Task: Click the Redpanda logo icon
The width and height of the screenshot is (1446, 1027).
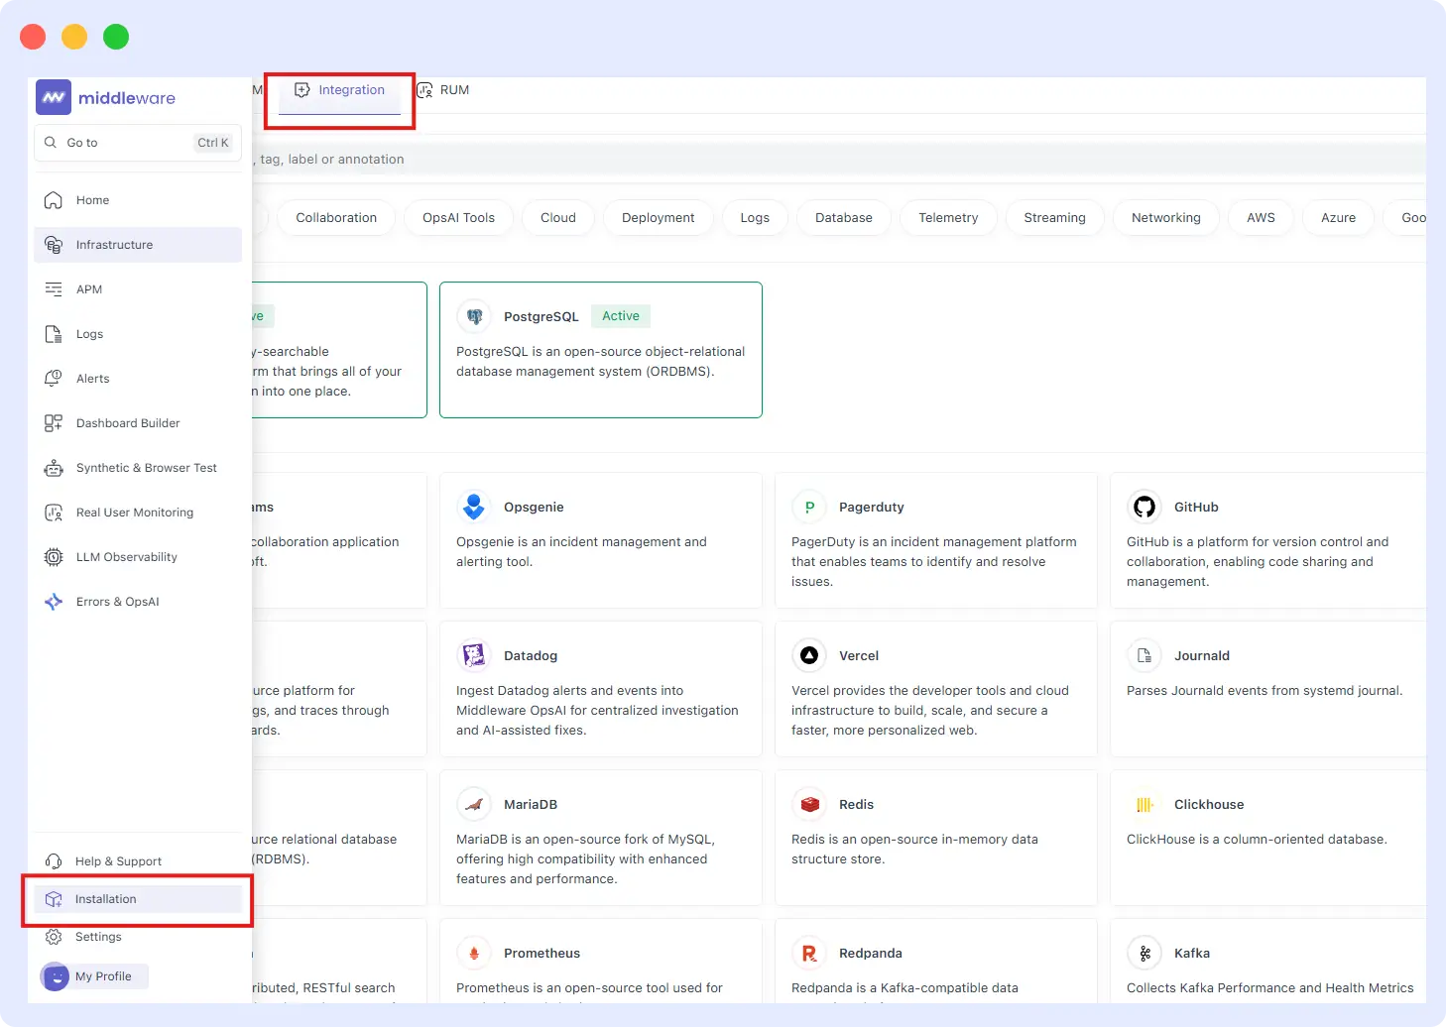Action: click(x=809, y=953)
